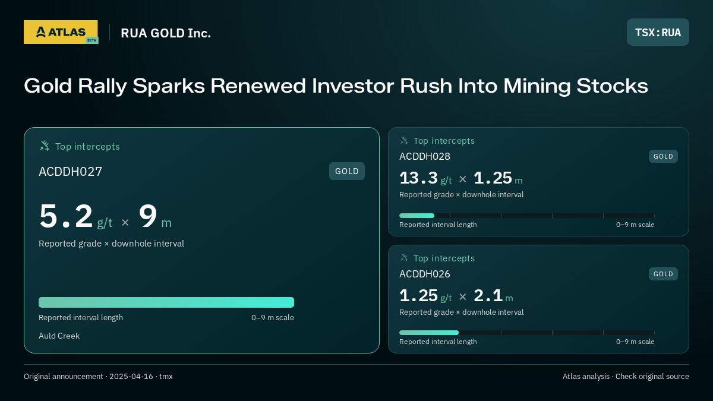Screen dimensions: 713x401
Task: Click the TSX:RUA ticker badge
Action: (x=658, y=32)
